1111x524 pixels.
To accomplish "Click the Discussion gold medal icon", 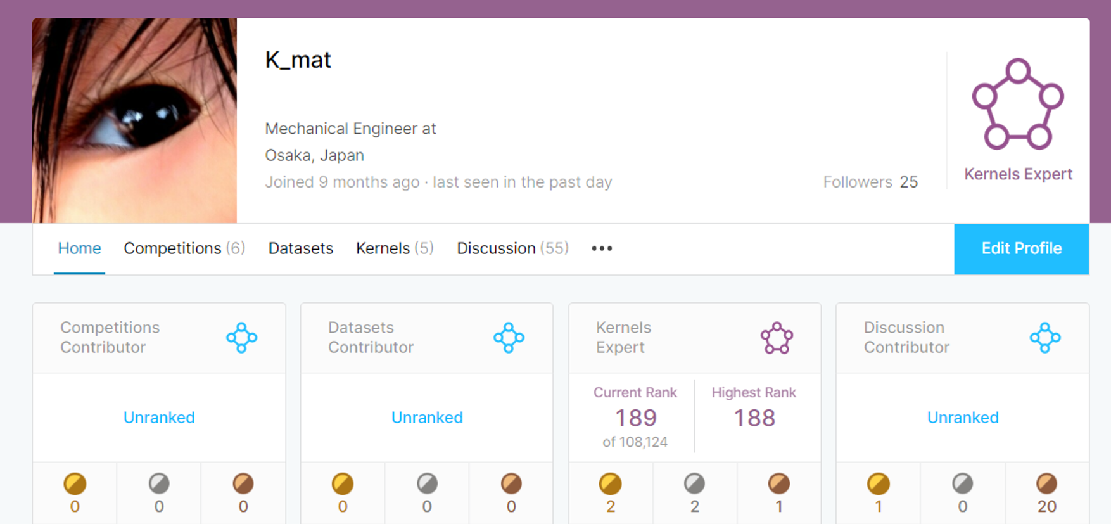I will click(x=878, y=484).
